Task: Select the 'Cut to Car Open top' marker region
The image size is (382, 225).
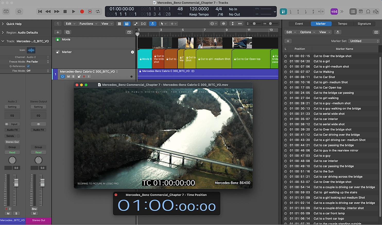Action: click(x=251, y=59)
